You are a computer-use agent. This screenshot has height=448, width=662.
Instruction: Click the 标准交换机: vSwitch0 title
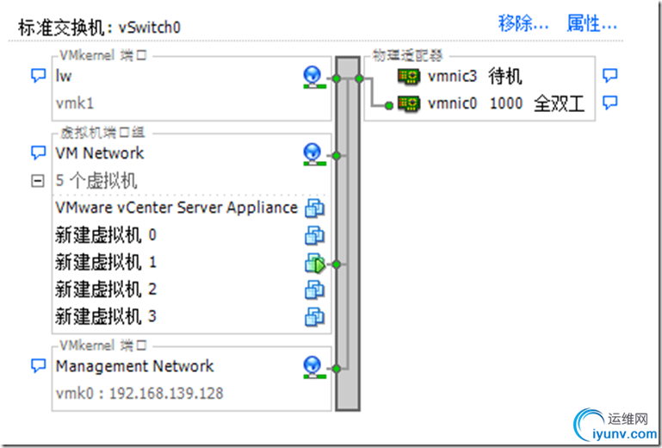coord(100,28)
